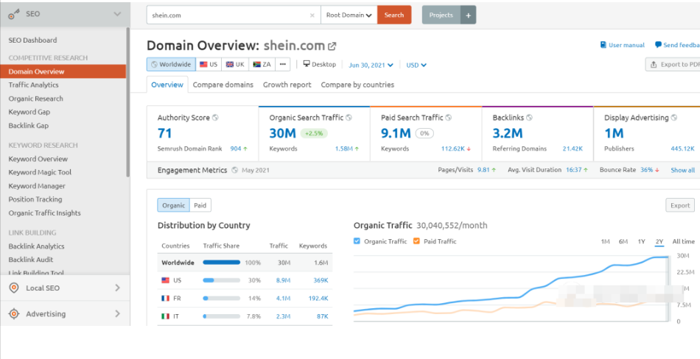The image size is (700, 359).
Task: Switch to Growth report tab
Action: pos(287,85)
